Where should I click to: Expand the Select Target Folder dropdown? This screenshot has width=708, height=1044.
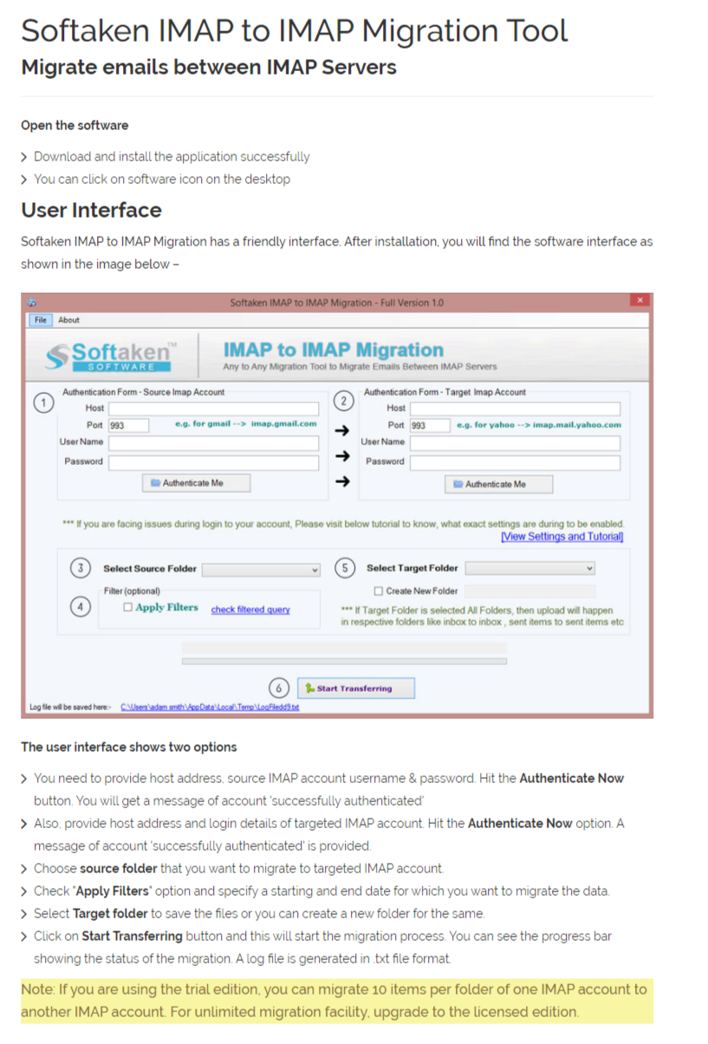click(530, 568)
